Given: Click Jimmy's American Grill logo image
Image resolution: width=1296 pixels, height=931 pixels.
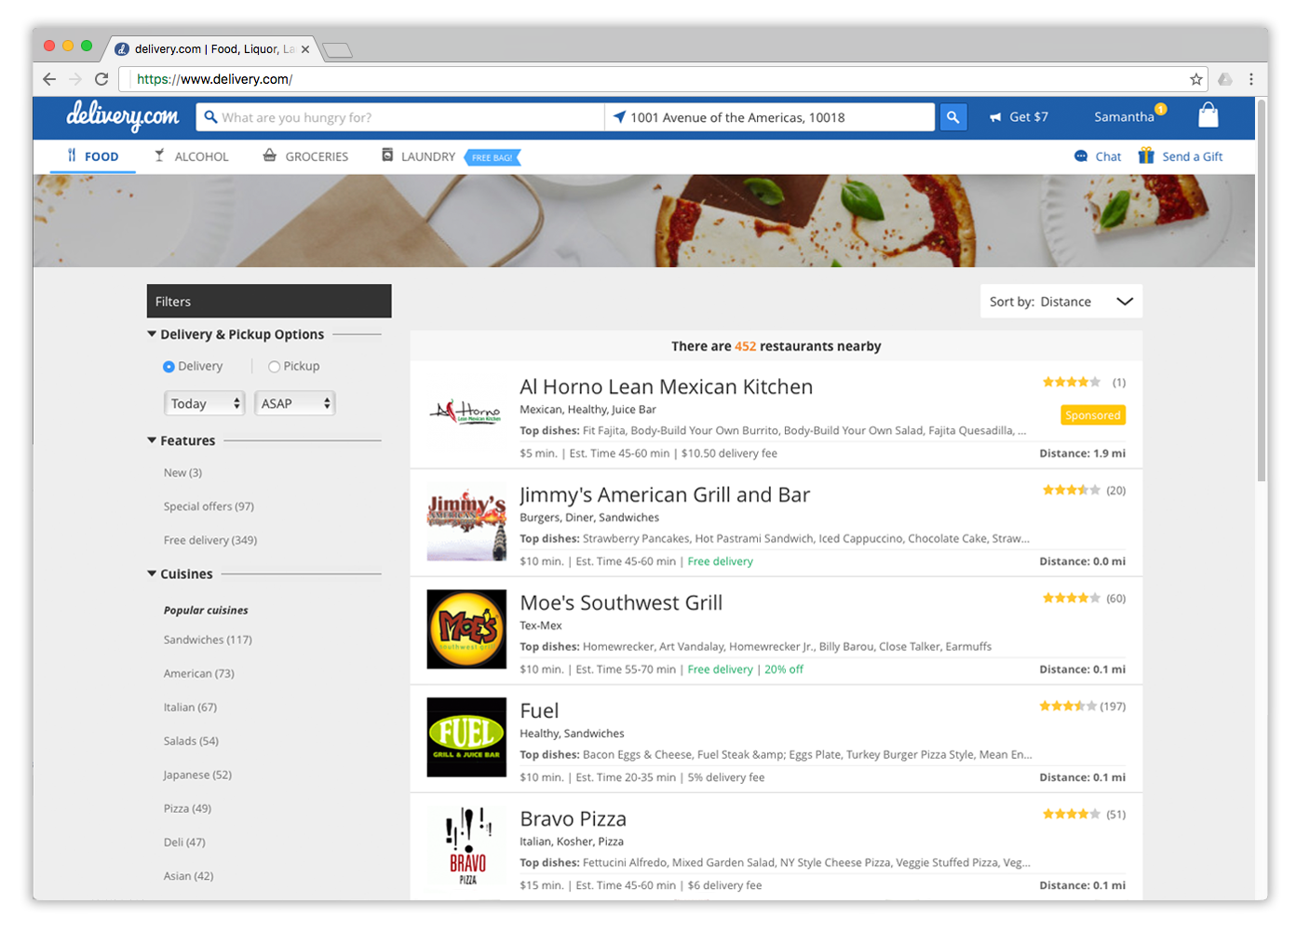Looking at the screenshot, I should (466, 521).
